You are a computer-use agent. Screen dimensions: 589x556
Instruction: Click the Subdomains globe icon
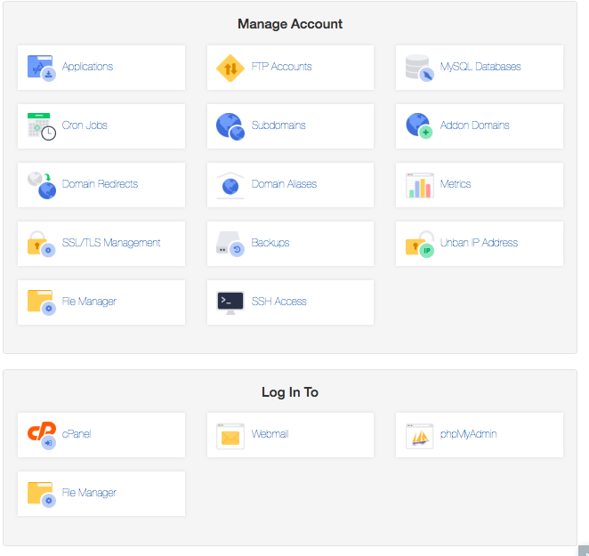pos(230,126)
